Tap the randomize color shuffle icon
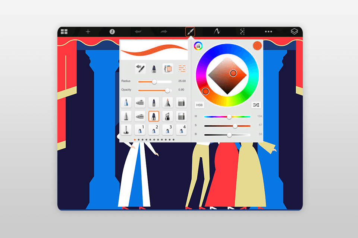This screenshot has width=358, height=238. 257,106
